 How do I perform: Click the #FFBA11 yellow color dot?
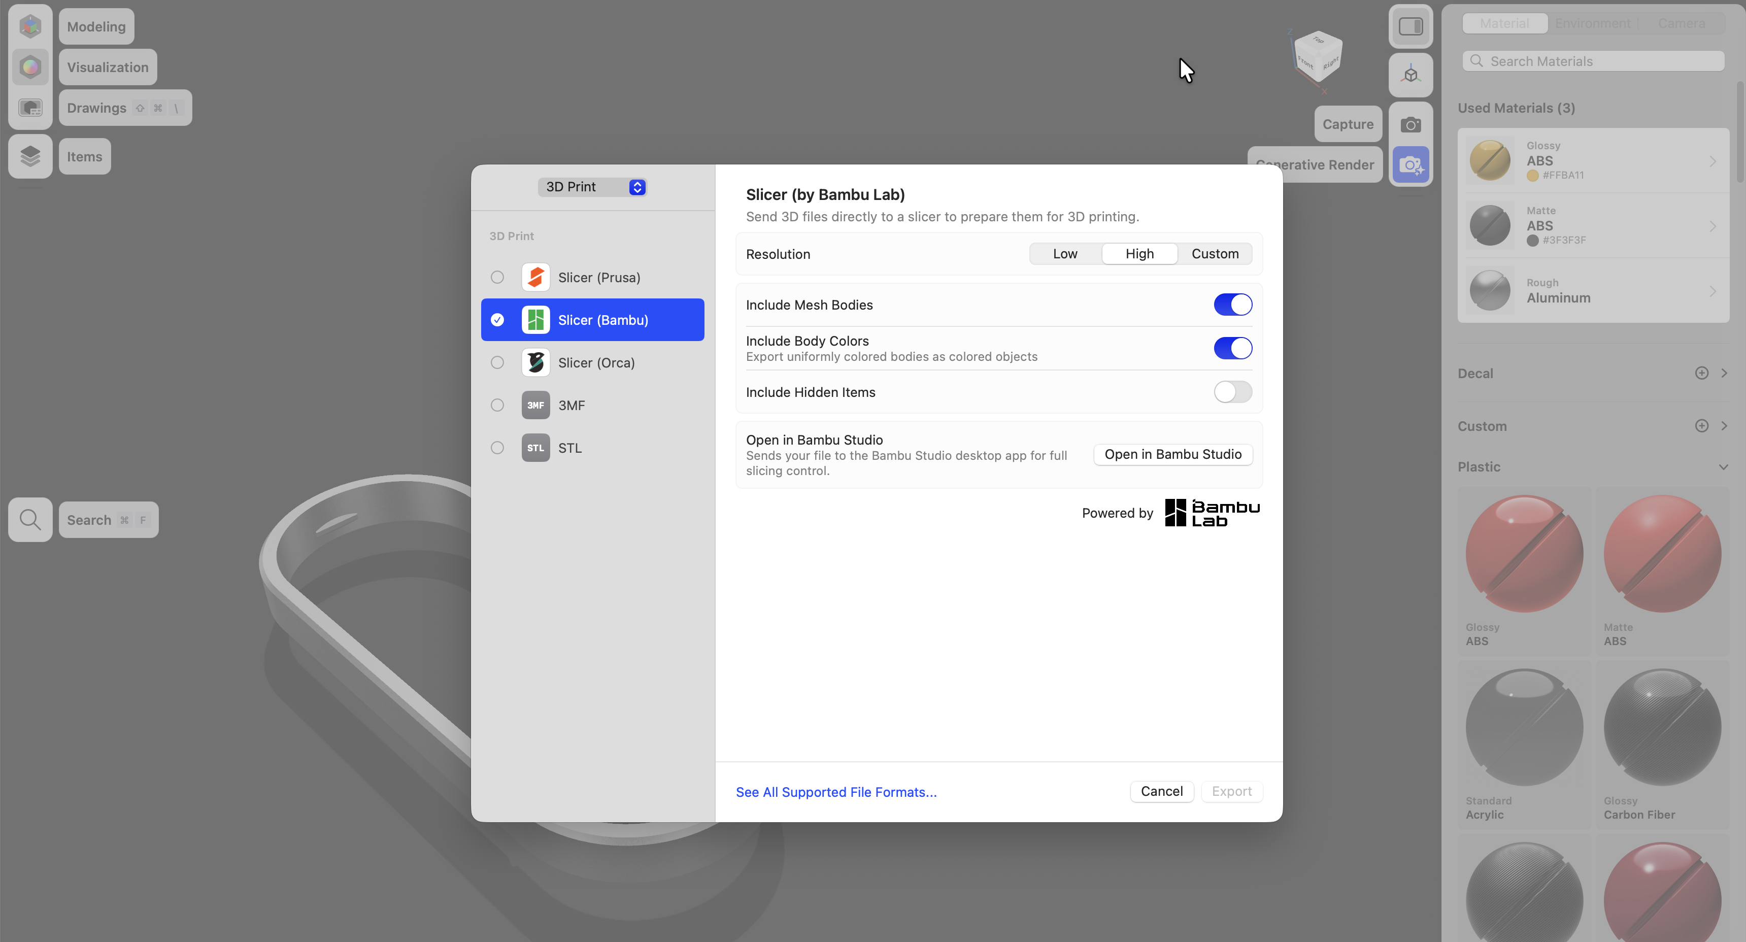pos(1532,176)
